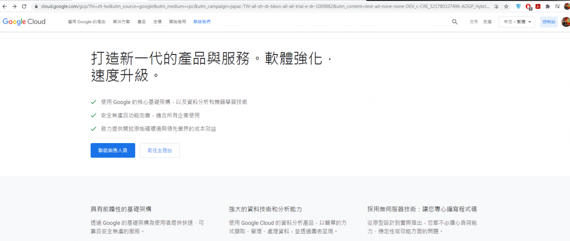Click the Google Cloud logo
Viewport: 570px width, 241px height.
click(24, 22)
